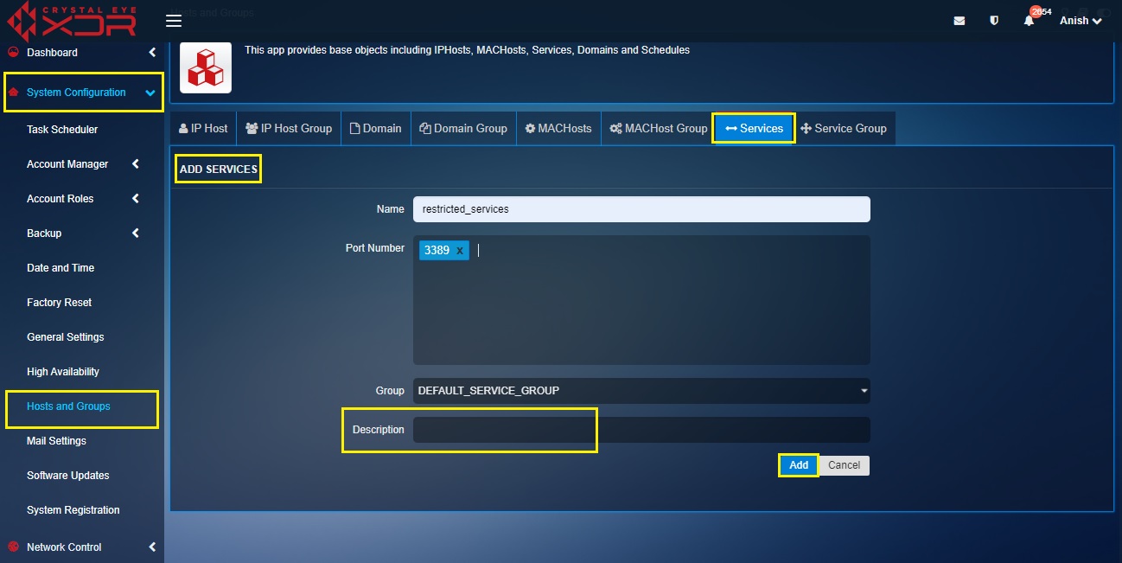Switch to the Domain tab
Image resolution: width=1122 pixels, height=563 pixels.
(x=376, y=128)
